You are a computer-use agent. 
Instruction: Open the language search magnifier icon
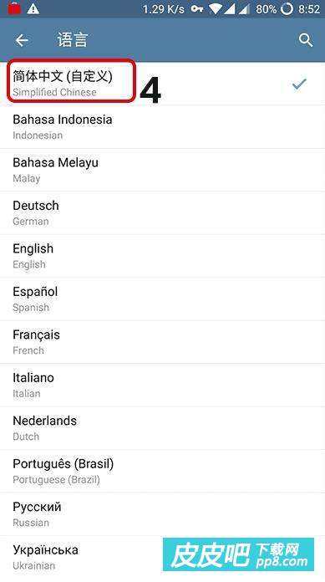pos(306,40)
